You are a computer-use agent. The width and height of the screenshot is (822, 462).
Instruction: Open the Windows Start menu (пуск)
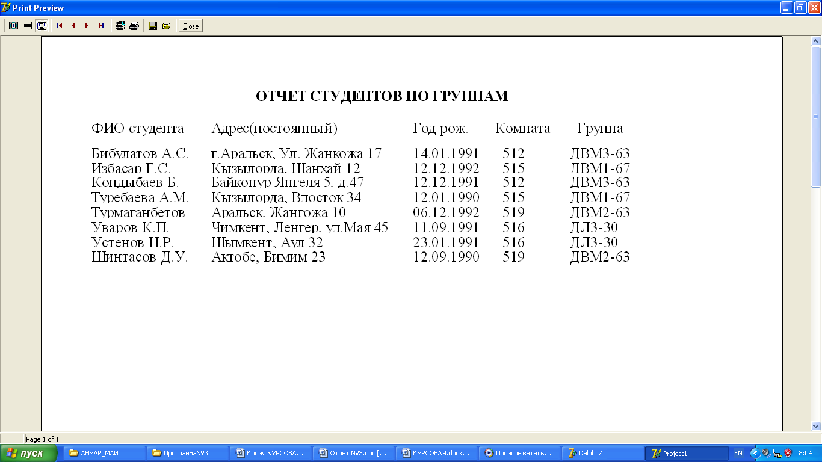click(x=28, y=454)
